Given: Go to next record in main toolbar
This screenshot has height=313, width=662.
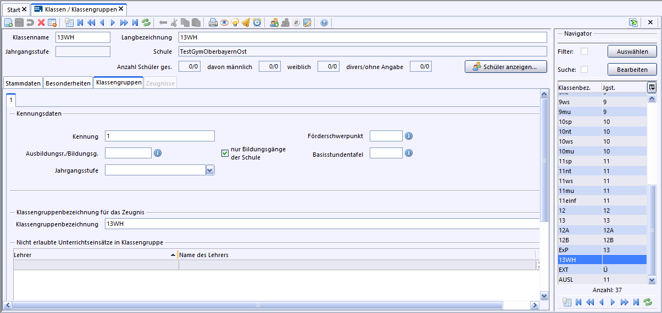Looking at the screenshot, I should click(113, 22).
